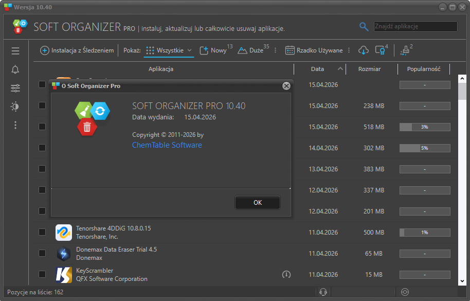The image size is (470, 301).
Task: Toggle sort arrow on Data column
Action: point(340,68)
